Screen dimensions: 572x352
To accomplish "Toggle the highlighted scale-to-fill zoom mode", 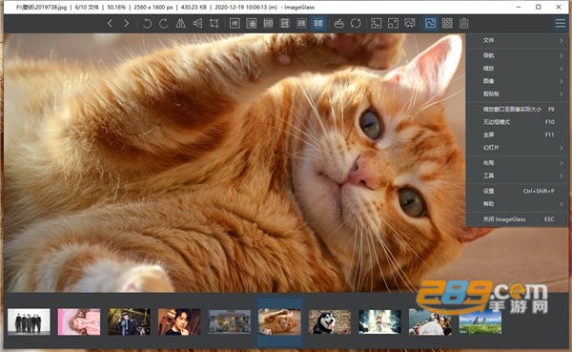I will click(318, 23).
